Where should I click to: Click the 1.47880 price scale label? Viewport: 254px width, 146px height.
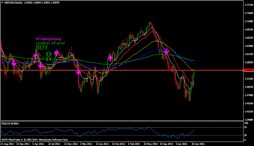(249, 95)
